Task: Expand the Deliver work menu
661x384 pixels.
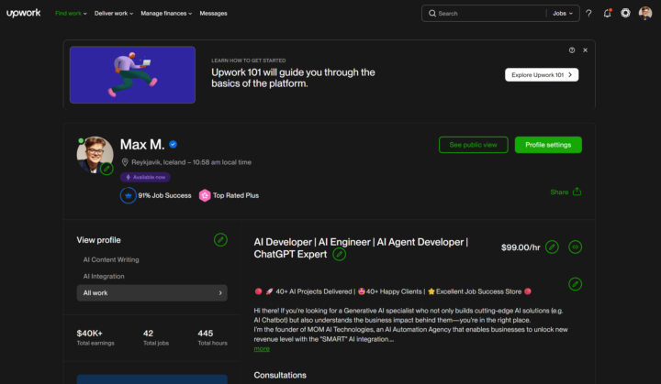Action: (114, 14)
